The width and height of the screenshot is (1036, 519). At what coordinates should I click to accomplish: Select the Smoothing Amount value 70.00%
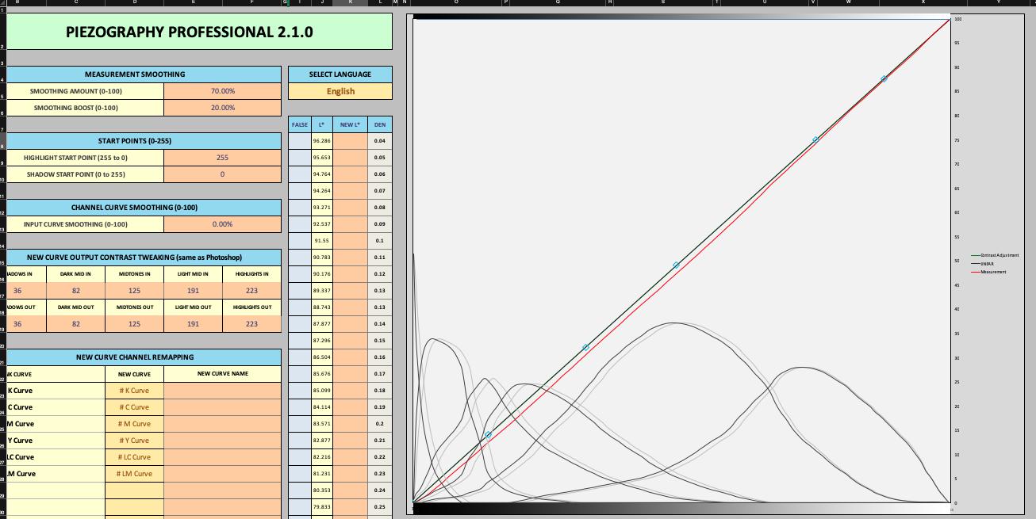[223, 91]
